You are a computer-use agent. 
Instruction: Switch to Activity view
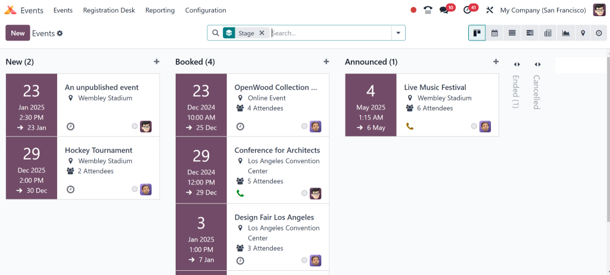pos(599,33)
